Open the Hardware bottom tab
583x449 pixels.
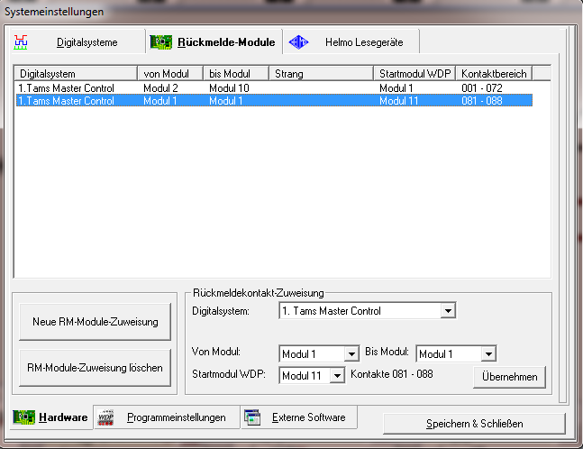(51, 417)
